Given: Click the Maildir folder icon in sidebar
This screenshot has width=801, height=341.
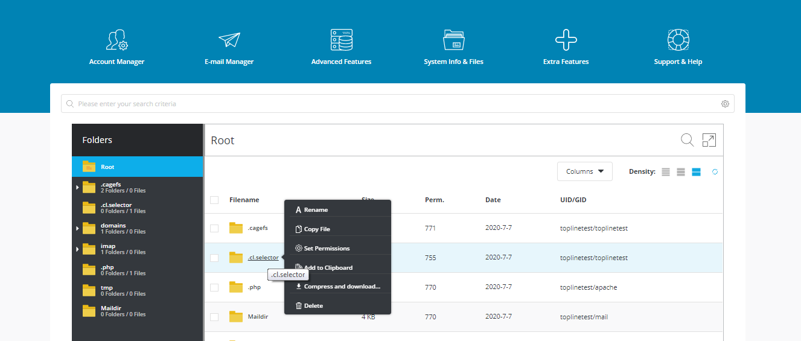Looking at the screenshot, I should tap(89, 311).
